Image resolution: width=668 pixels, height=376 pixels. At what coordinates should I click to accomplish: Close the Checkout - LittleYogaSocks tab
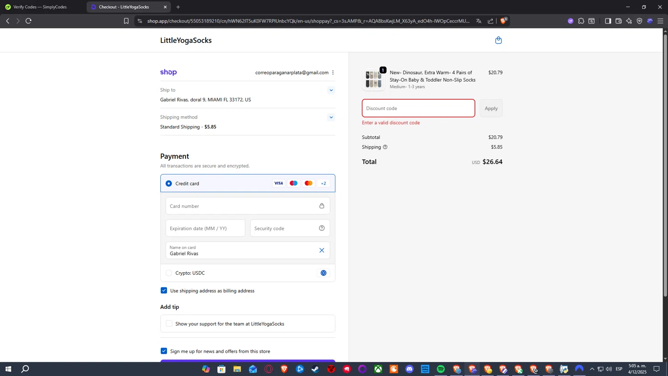165,7
